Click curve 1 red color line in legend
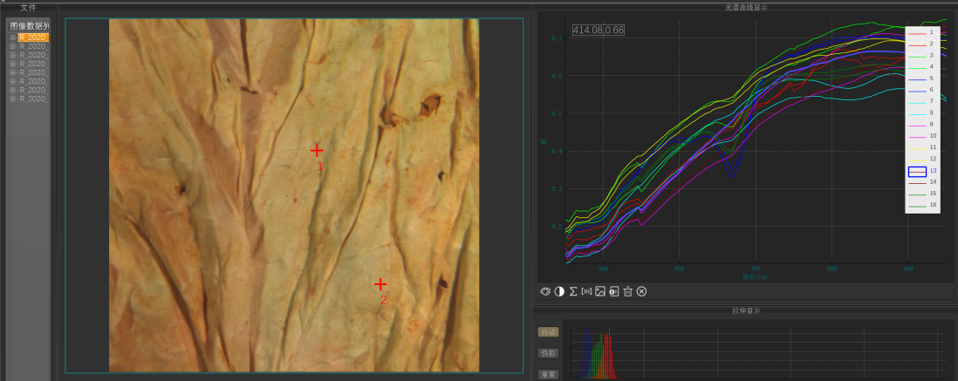 [x=916, y=32]
